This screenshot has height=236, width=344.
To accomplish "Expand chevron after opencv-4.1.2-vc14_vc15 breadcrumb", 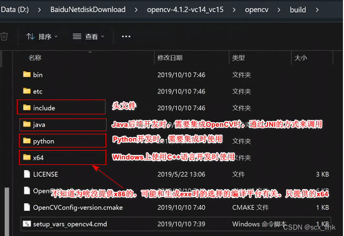I will coord(234,10).
